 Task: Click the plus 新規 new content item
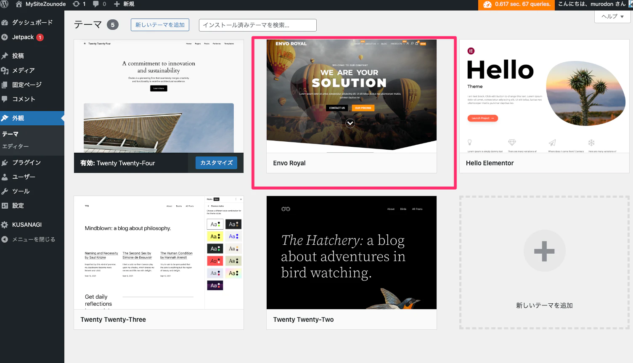coord(124,4)
